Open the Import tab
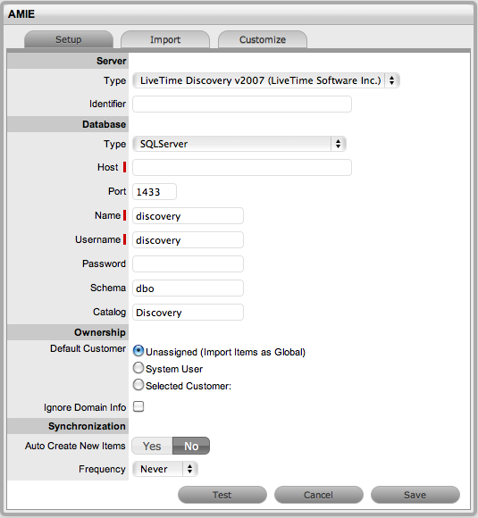Viewport: 478px width, 518px height. [x=165, y=39]
